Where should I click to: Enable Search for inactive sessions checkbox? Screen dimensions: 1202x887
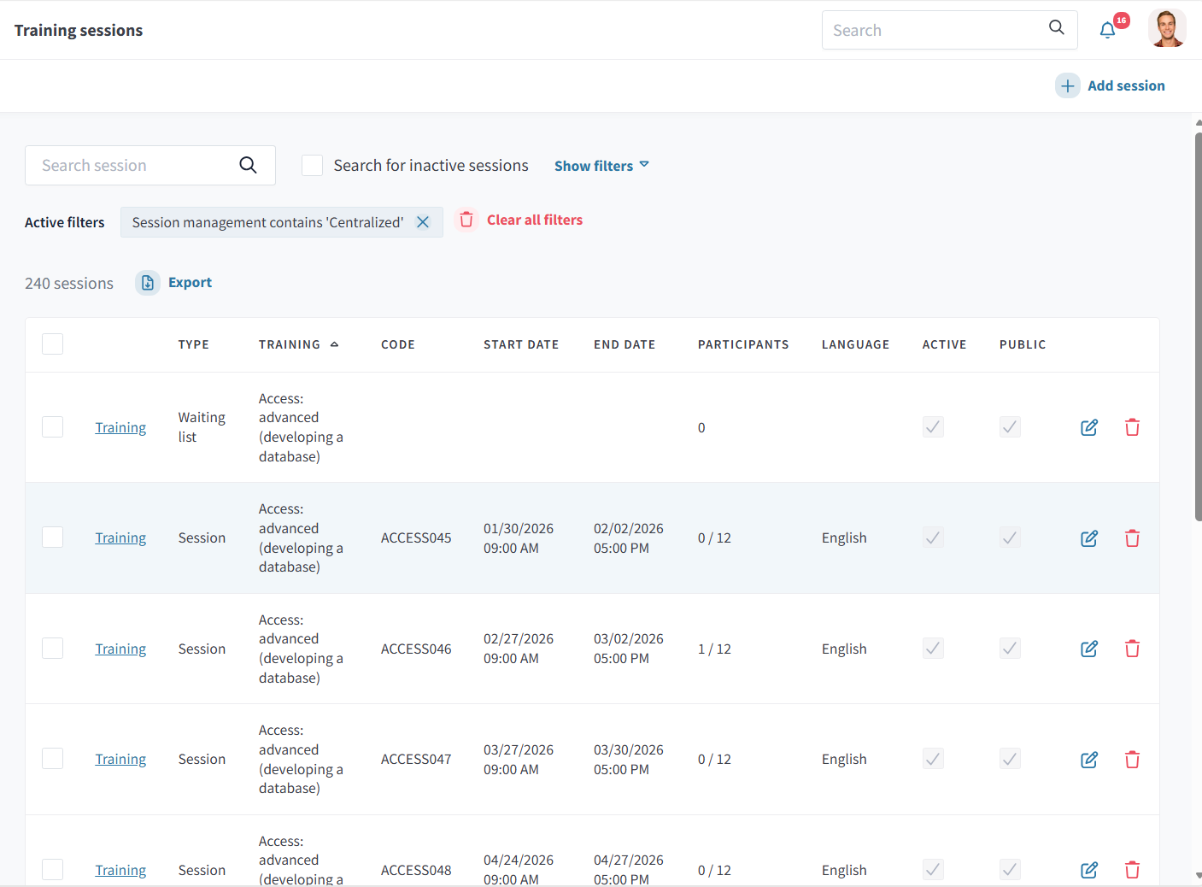(x=313, y=166)
